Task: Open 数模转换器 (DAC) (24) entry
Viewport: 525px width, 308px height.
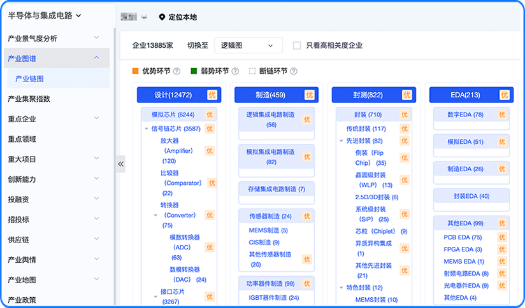Action: point(188,274)
